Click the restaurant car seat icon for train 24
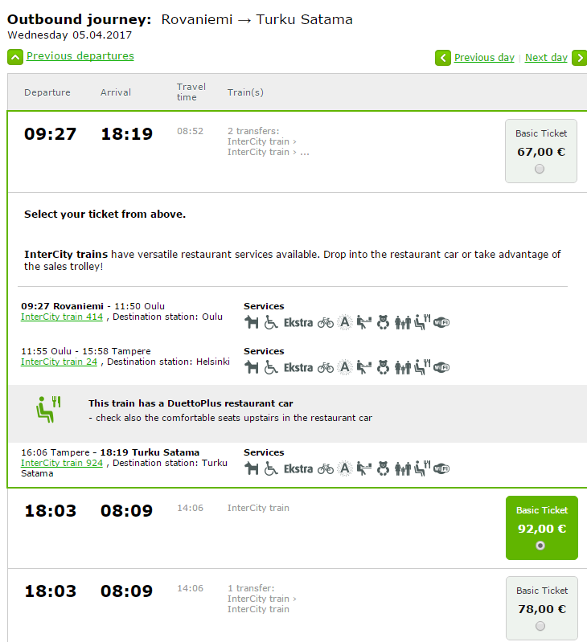 pos(422,367)
